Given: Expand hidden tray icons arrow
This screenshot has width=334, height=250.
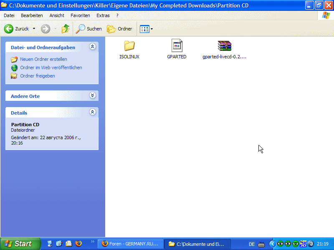Looking at the screenshot, I should (x=273, y=244).
